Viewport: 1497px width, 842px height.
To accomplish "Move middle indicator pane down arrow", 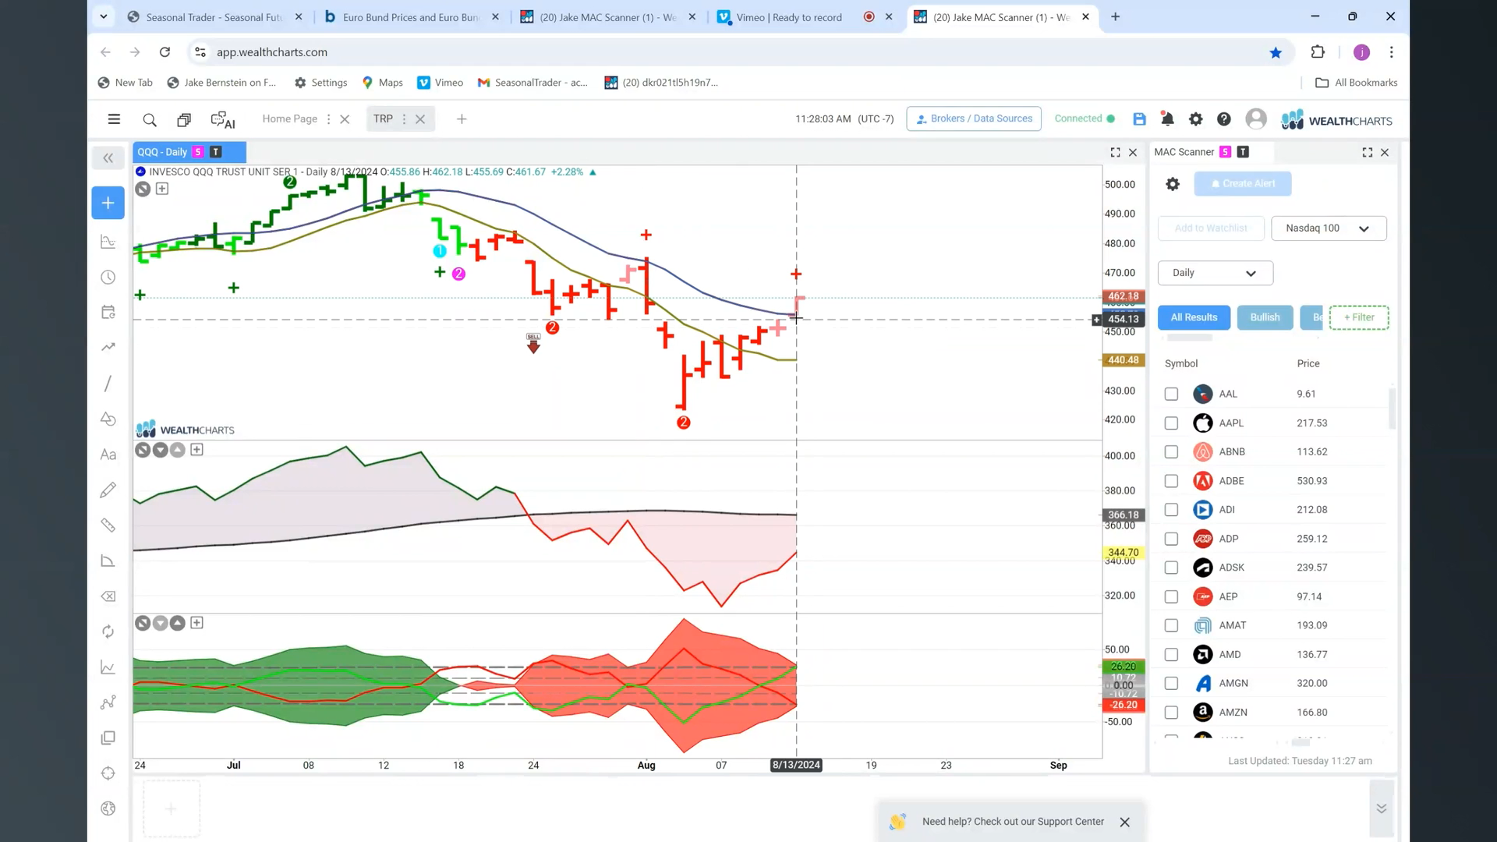I will click(x=160, y=450).
